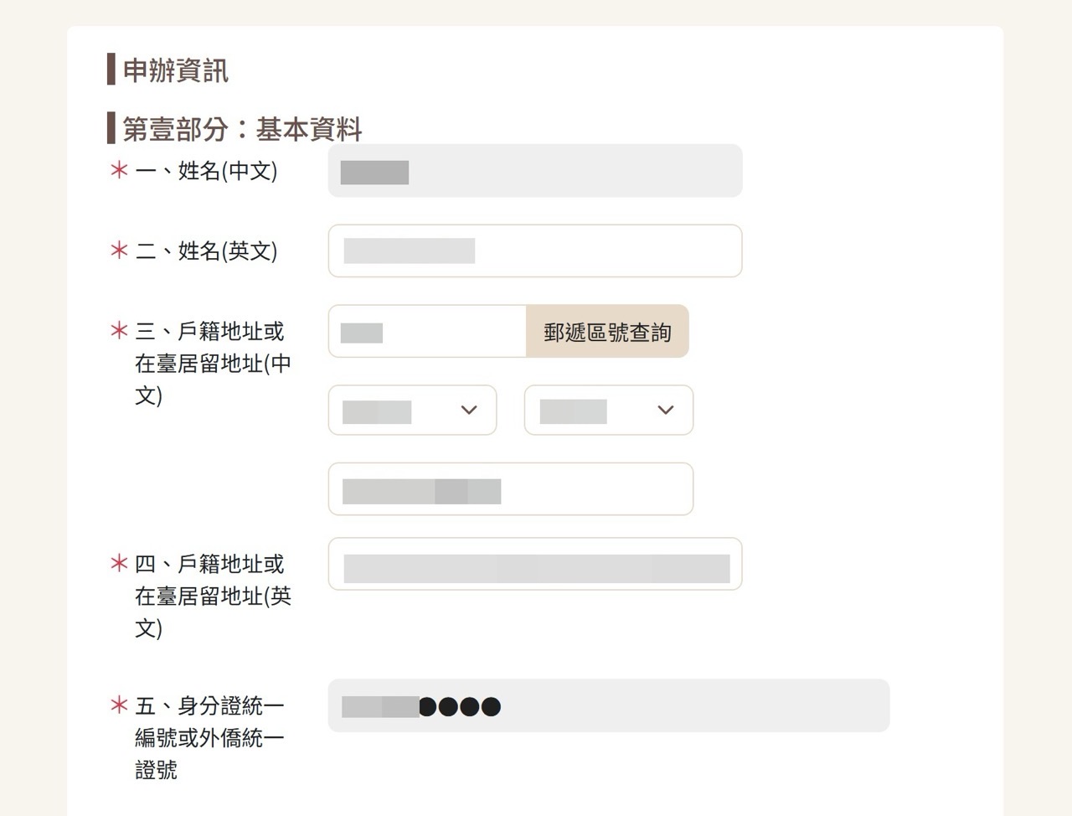Image resolution: width=1072 pixels, height=816 pixels.
Task: Select the English residence address input field
Action: tap(535, 564)
